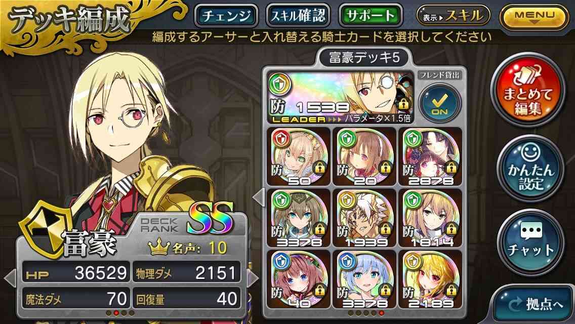Show next stats page with right arrow

point(253,278)
